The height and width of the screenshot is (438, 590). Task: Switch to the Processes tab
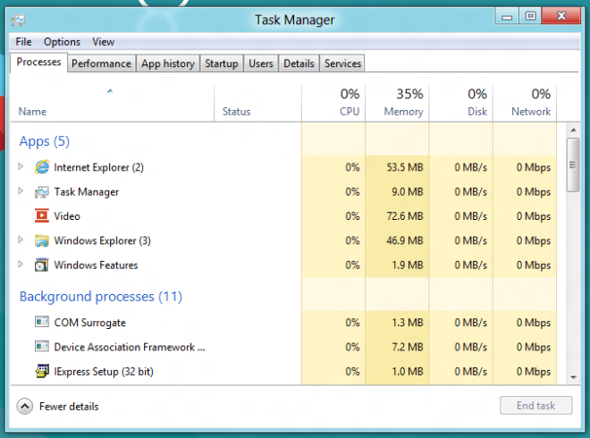pos(38,62)
